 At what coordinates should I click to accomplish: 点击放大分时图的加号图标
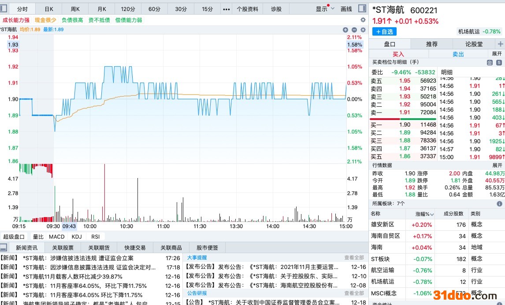pos(345,30)
